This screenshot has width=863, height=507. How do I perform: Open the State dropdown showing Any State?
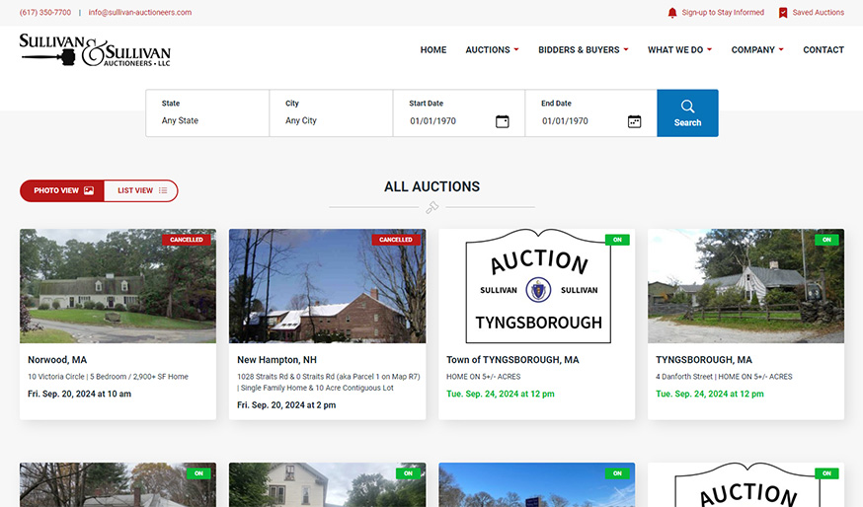pyautogui.click(x=207, y=113)
